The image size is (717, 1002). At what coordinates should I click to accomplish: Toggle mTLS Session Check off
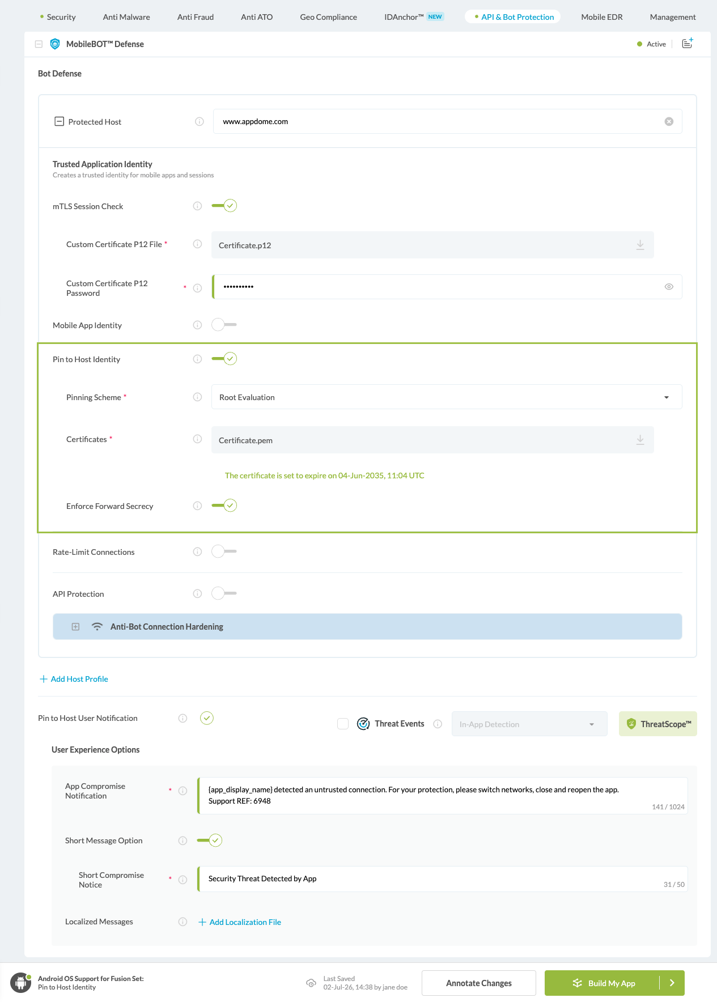point(224,206)
